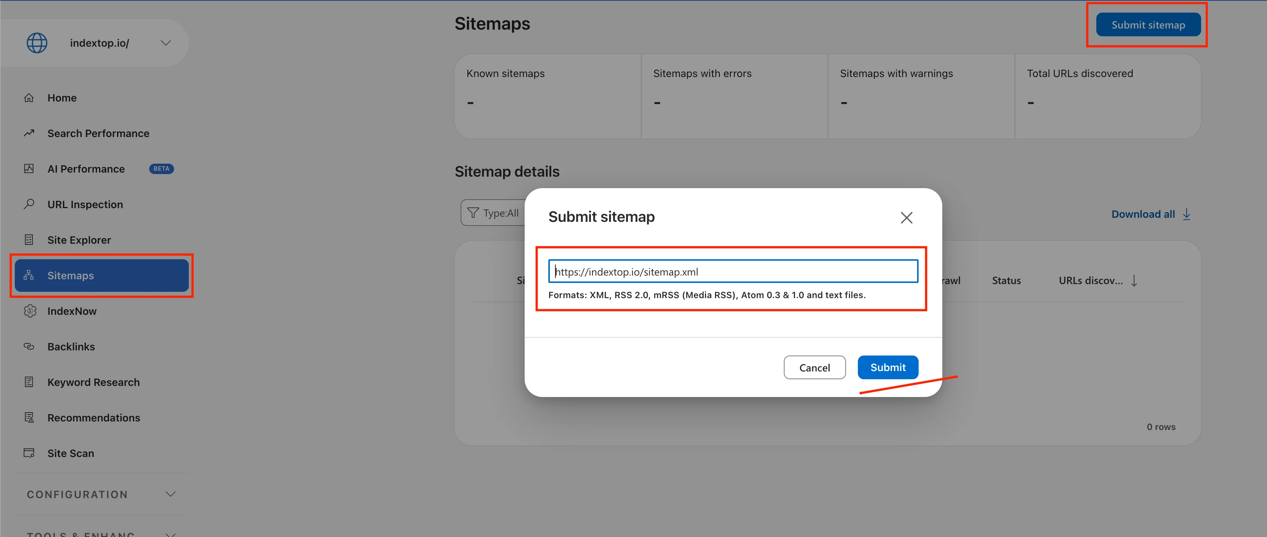Click the blue Submit button in dialog
1267x537 pixels.
(x=888, y=367)
